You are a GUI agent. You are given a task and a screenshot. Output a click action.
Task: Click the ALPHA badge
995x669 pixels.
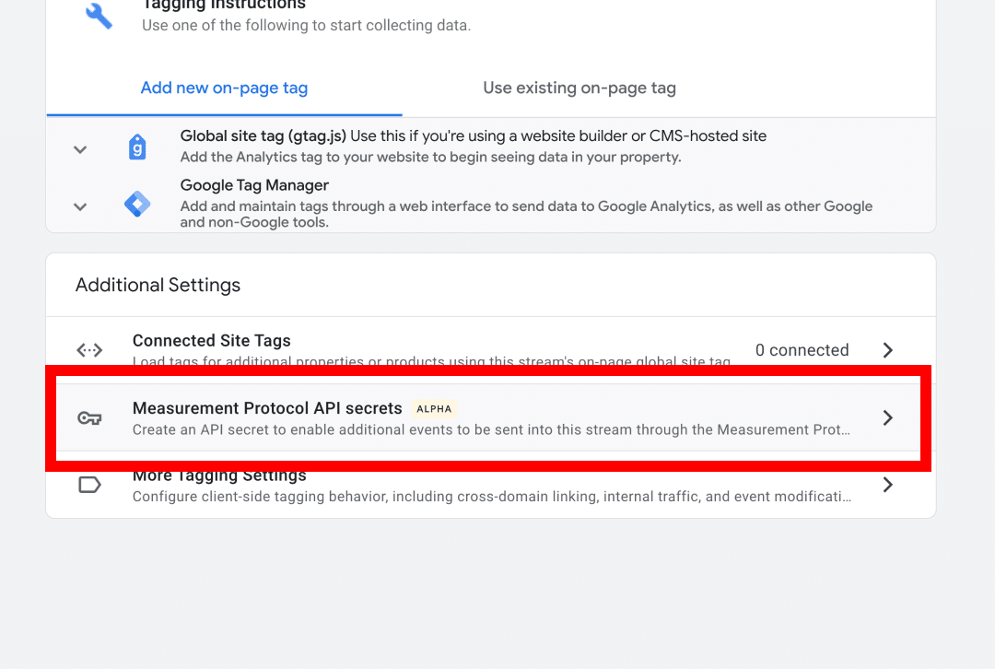434,408
